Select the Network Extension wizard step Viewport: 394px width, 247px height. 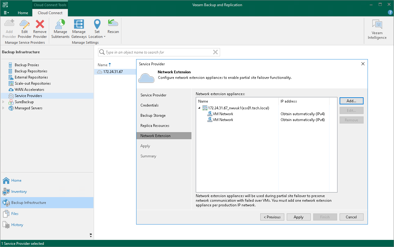(164, 136)
